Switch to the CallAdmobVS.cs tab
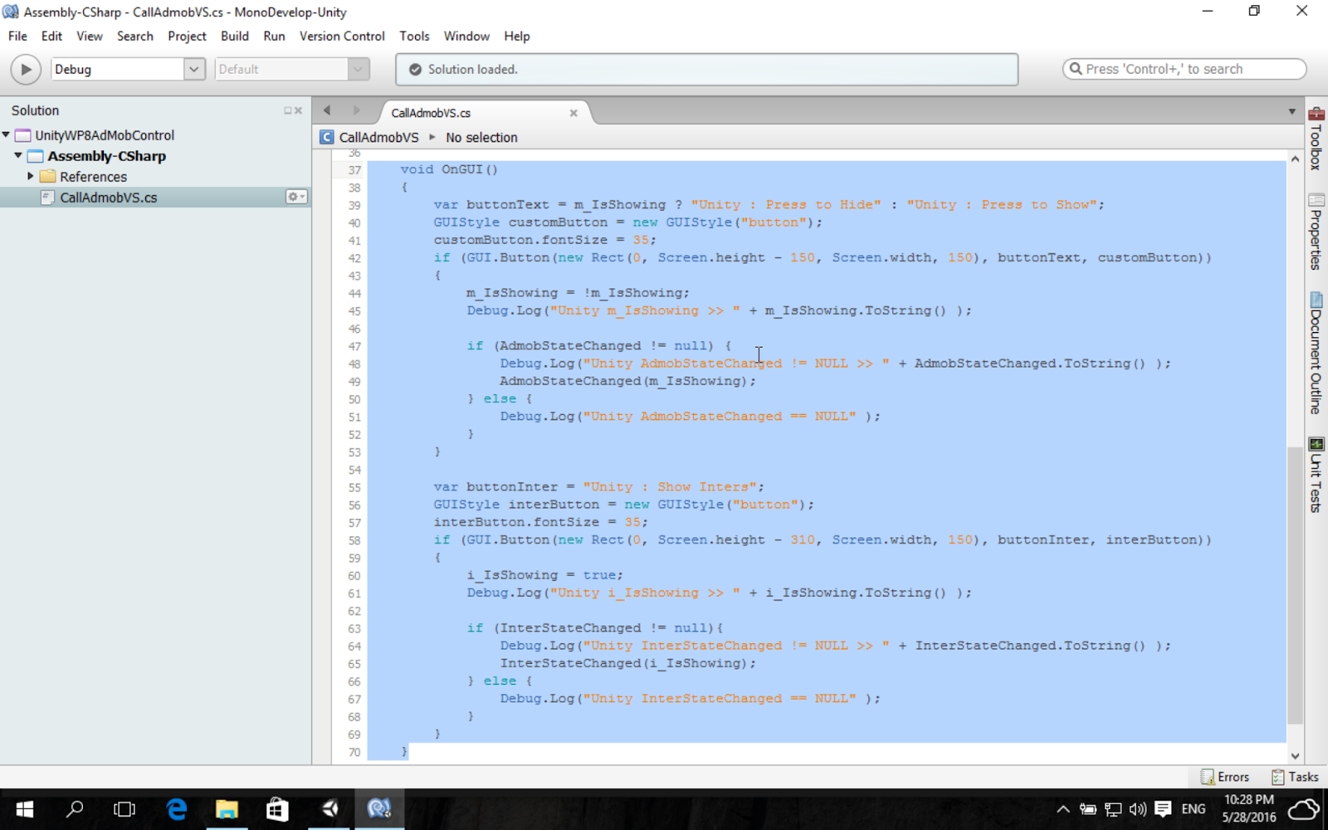Screen dimensions: 1328x830 tap(431, 113)
